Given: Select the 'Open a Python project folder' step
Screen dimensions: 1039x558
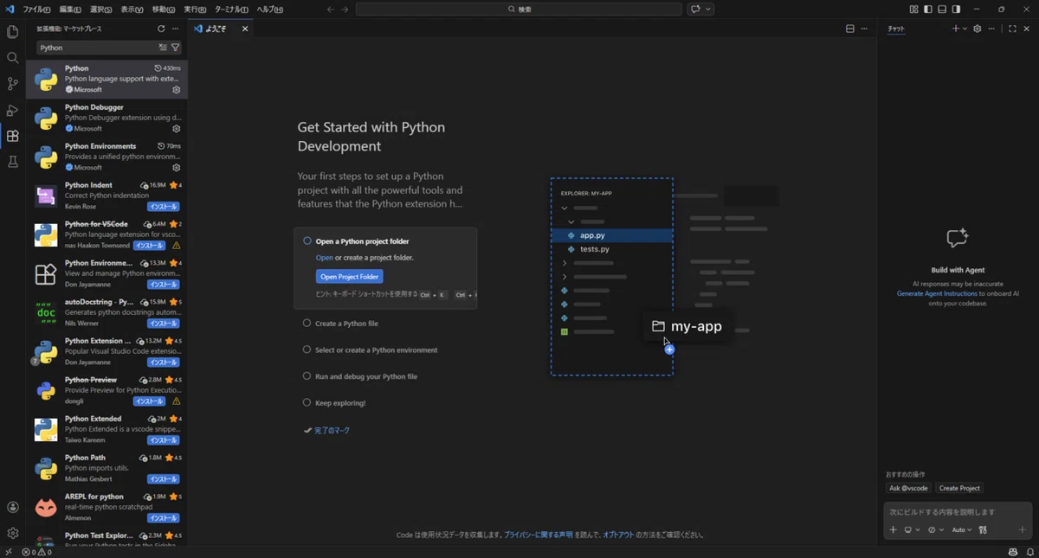Looking at the screenshot, I should [x=362, y=241].
